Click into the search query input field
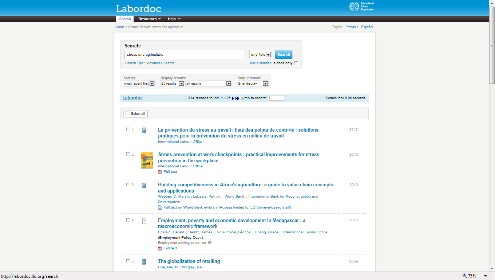This screenshot has height=280, width=495. (184, 55)
